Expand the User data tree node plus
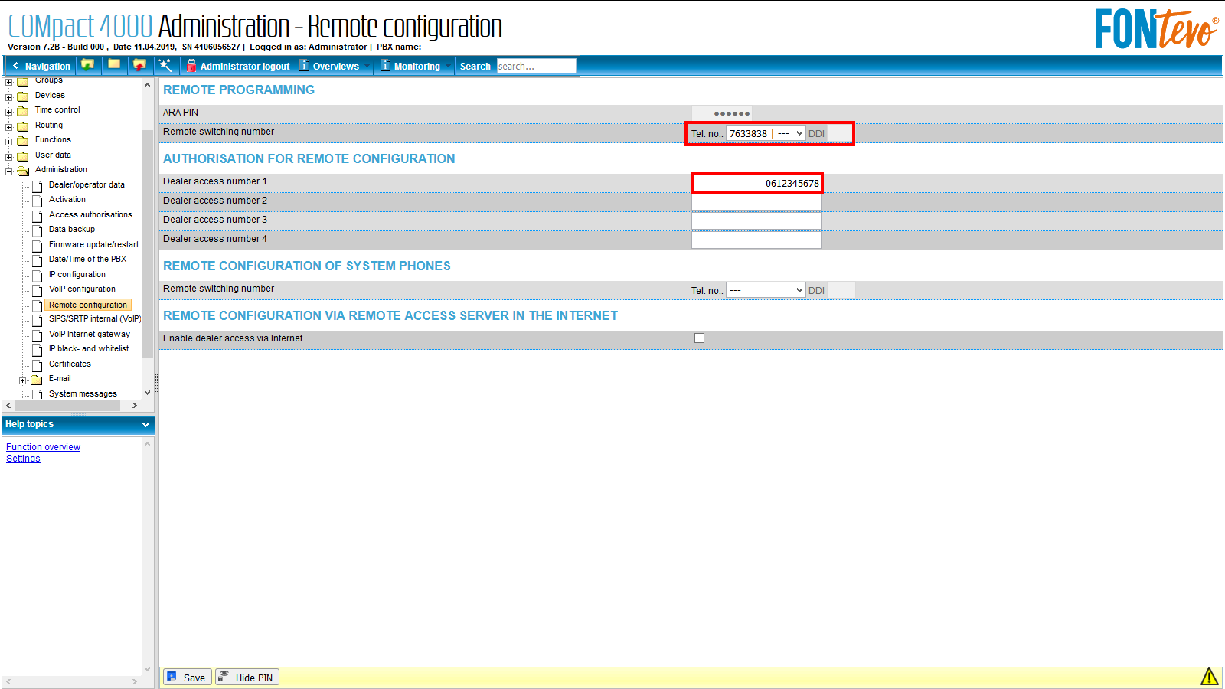 click(x=9, y=156)
